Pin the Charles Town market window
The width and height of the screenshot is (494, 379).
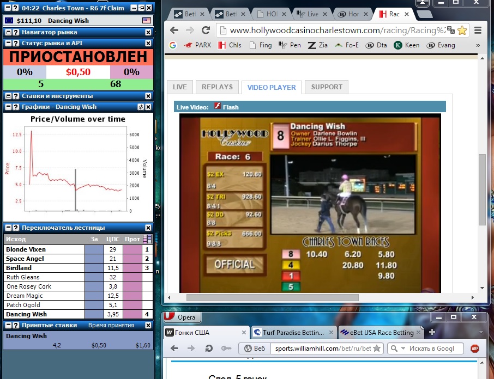(x=141, y=9)
